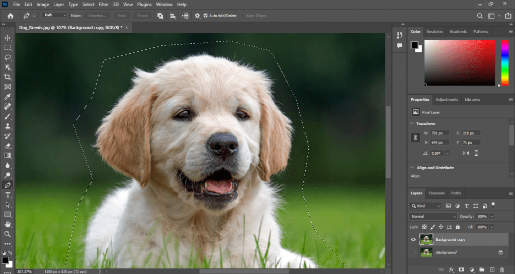515x274 pixels.
Task: Open the Search magnifier icon
Action: [x=480, y=16]
